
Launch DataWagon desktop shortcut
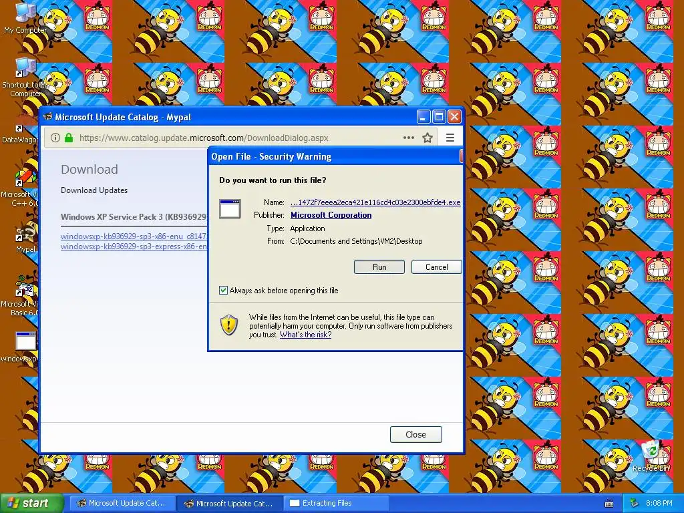(21, 129)
